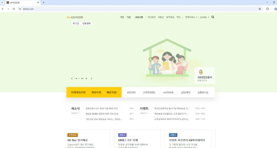Show next banner slide arrow
This screenshot has height=148, width=277.
(91, 79)
